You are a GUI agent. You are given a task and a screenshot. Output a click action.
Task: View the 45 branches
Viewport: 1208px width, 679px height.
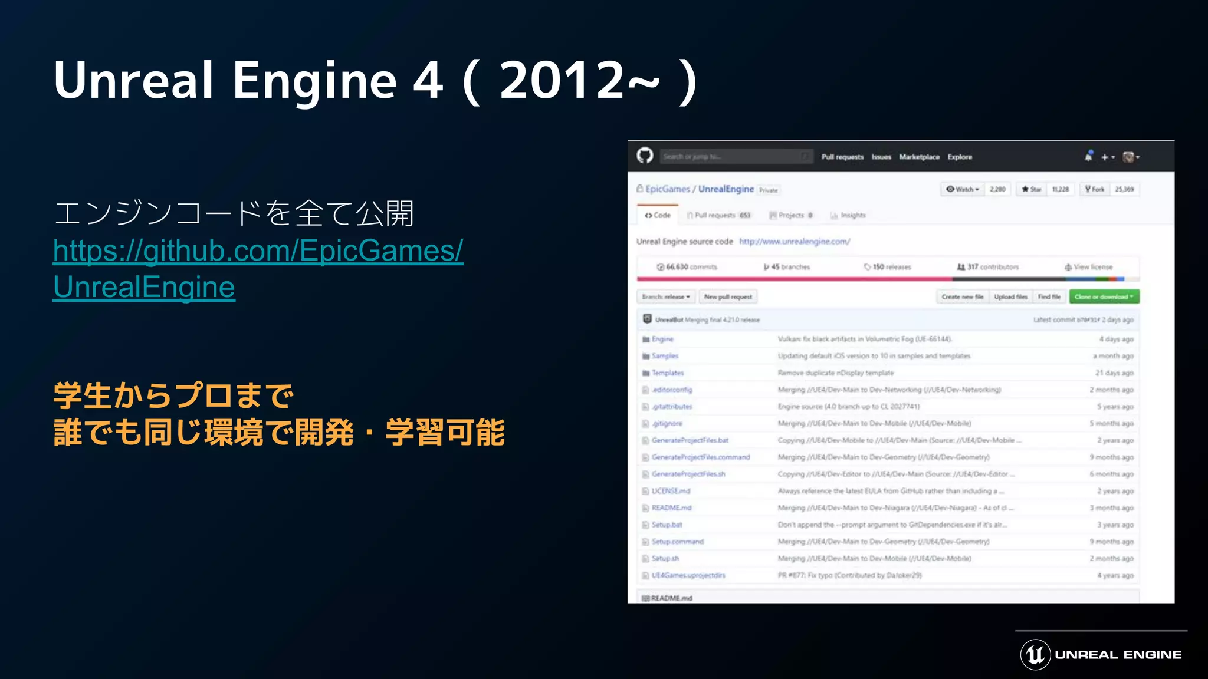[787, 267]
